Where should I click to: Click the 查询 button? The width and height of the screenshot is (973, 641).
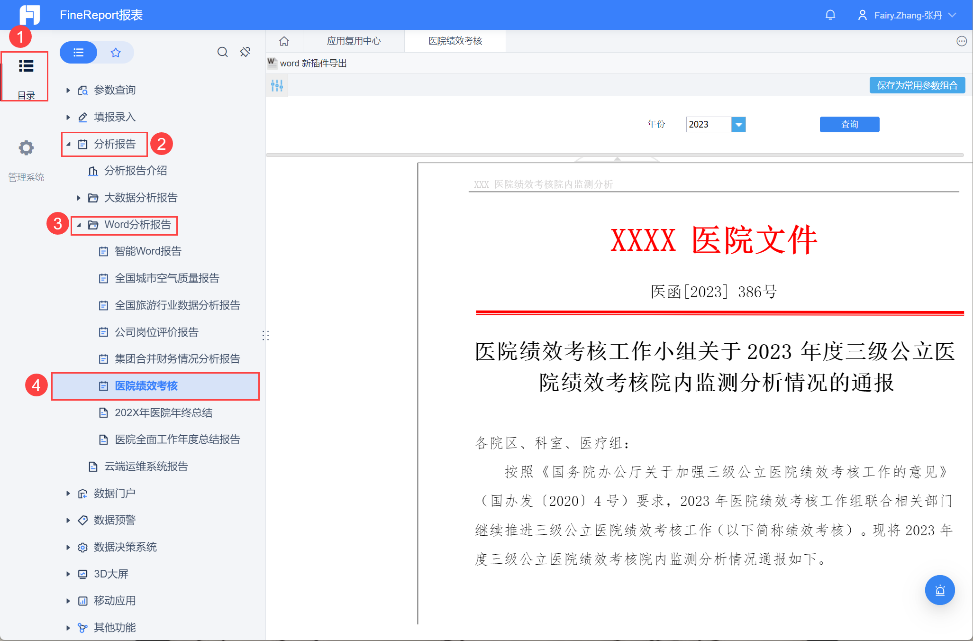click(849, 124)
